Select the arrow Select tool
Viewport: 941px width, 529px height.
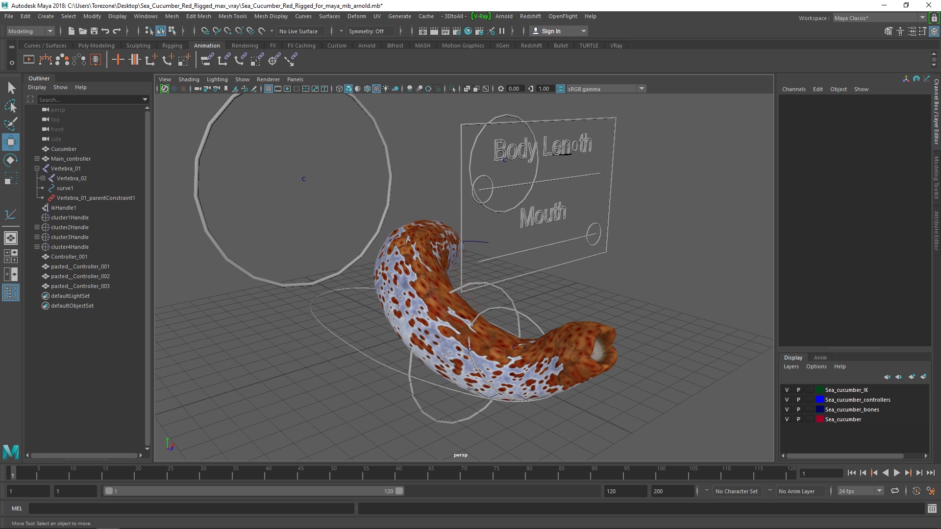(11, 88)
